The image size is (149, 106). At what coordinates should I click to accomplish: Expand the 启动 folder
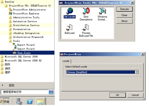click(x=5, y=68)
